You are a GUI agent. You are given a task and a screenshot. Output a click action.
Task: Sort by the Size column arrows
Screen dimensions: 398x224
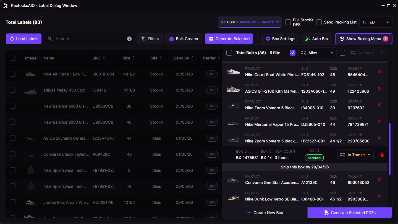pos(133,58)
